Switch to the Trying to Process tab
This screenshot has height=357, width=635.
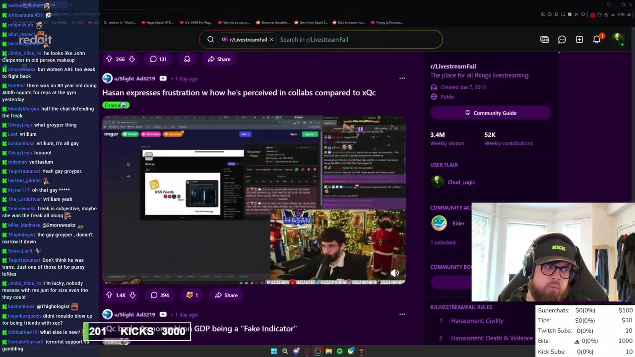[386, 22]
